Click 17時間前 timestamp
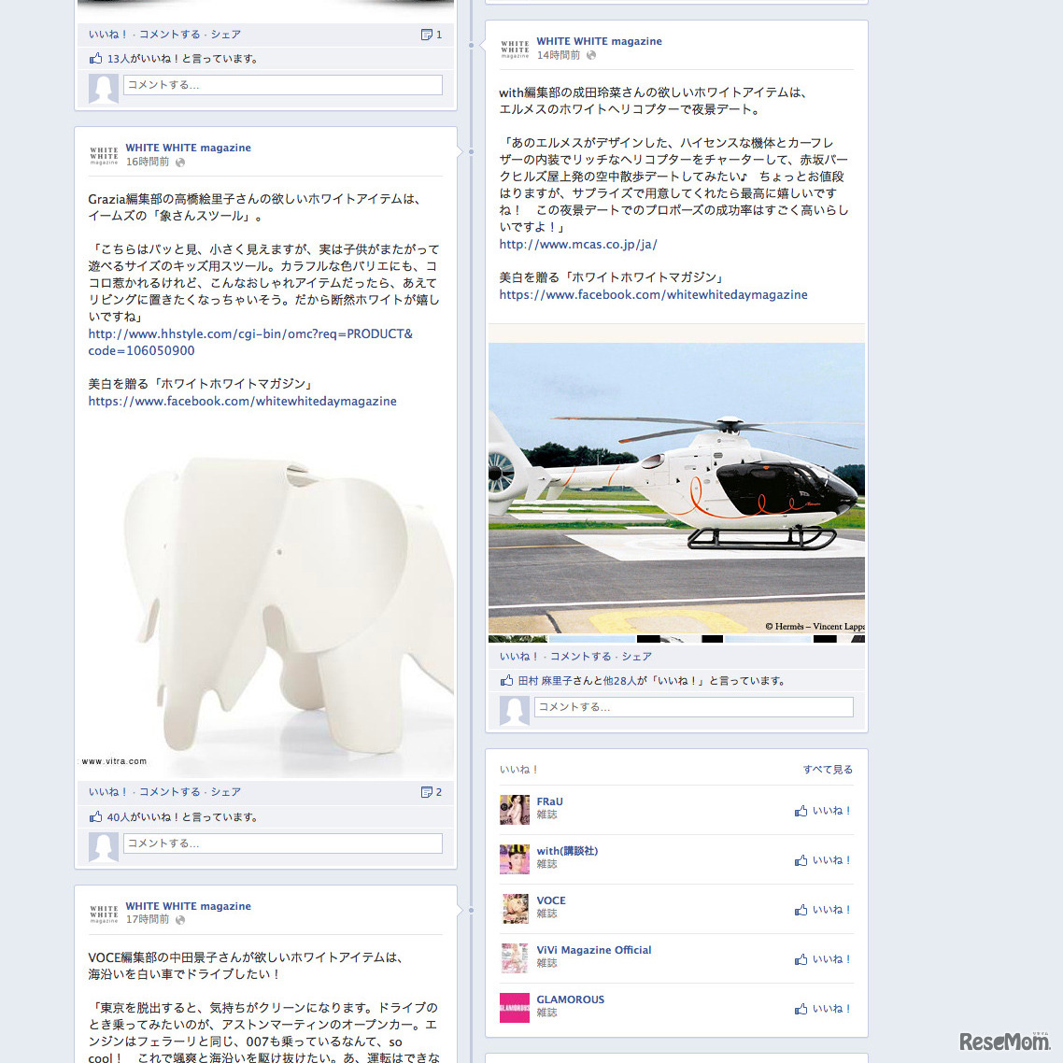 [148, 920]
